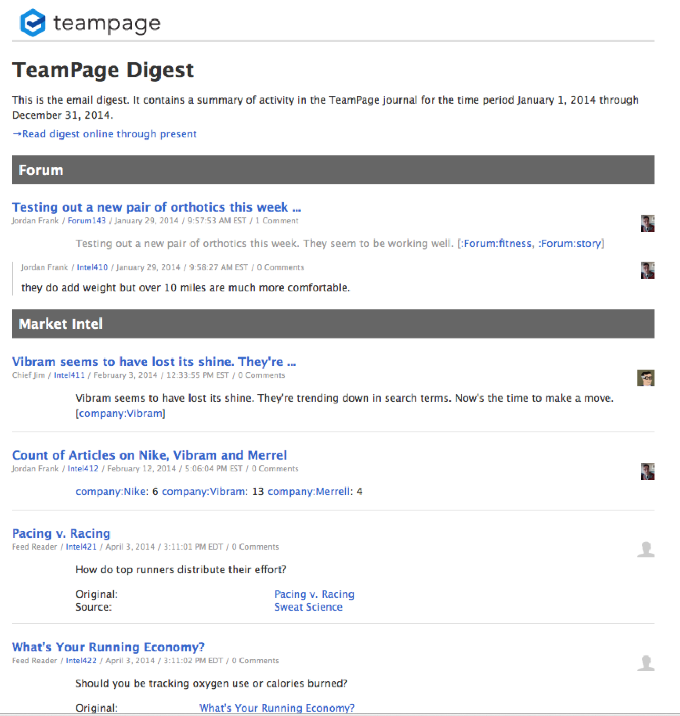The height and width of the screenshot is (716, 680).
Task: Click Chief Jim's avatar next to Vibram post
Action: pos(645,378)
